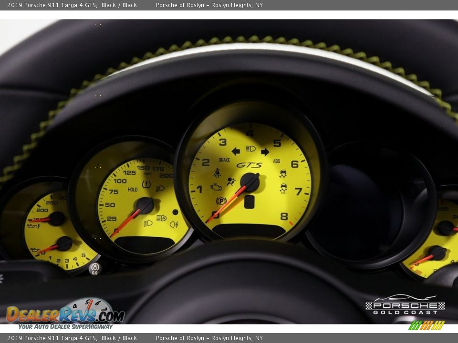Click the number 4 on the tachometer

(x=250, y=133)
